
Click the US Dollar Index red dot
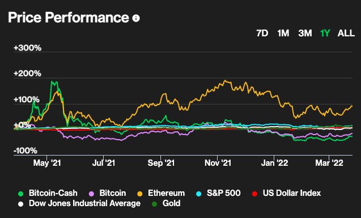click(x=254, y=194)
